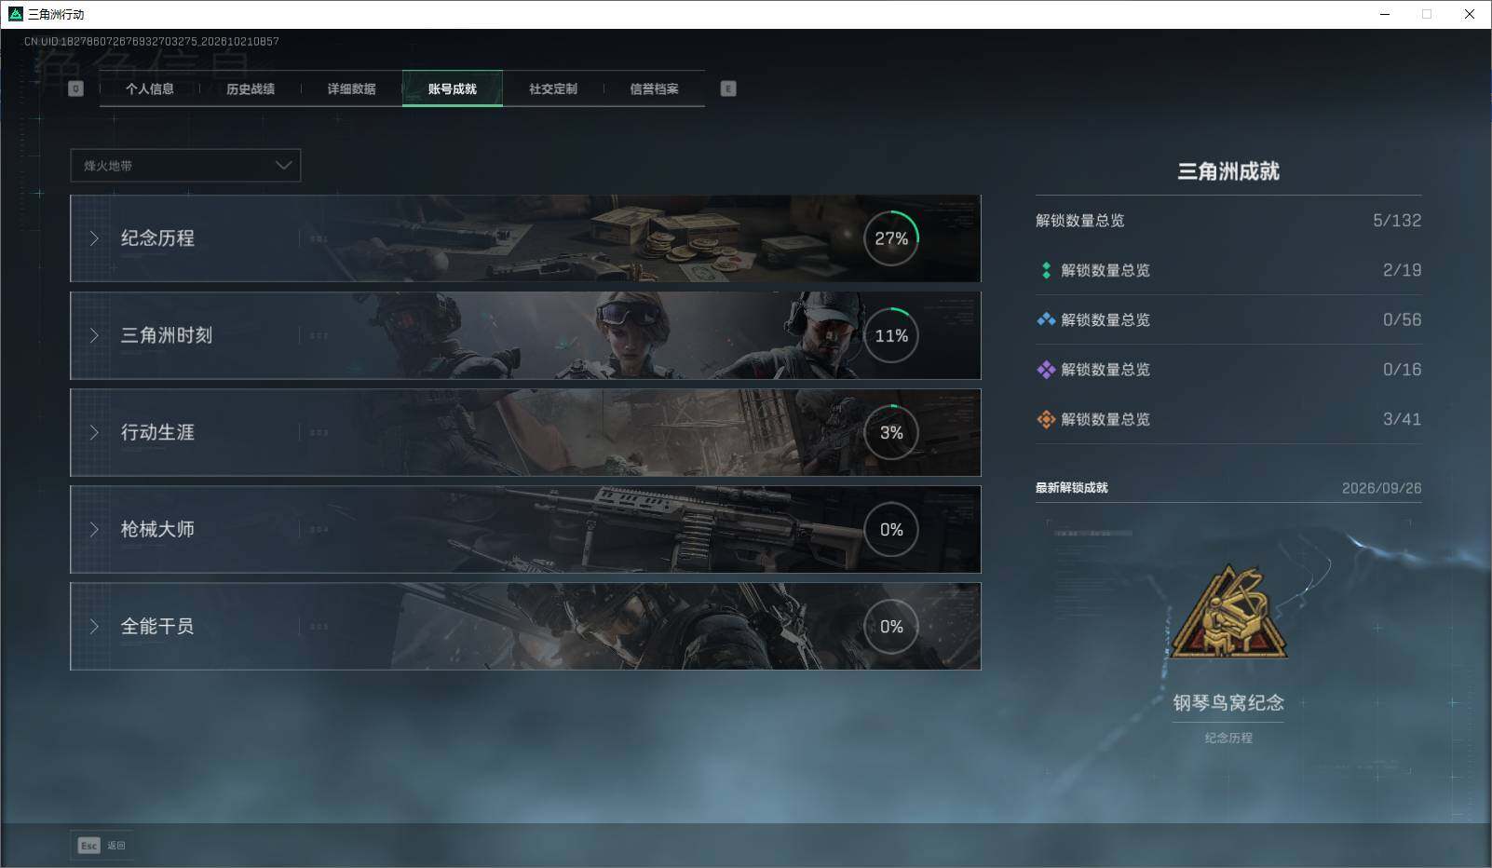Click the 0/16 unlock count
This screenshot has width=1492, height=868.
click(1403, 370)
